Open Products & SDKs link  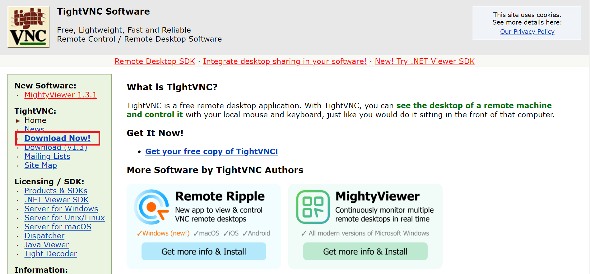[56, 191]
